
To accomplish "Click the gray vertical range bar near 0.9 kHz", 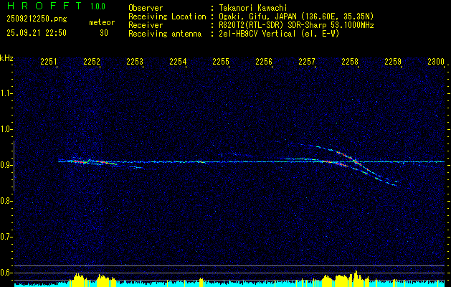I will point(14,166).
